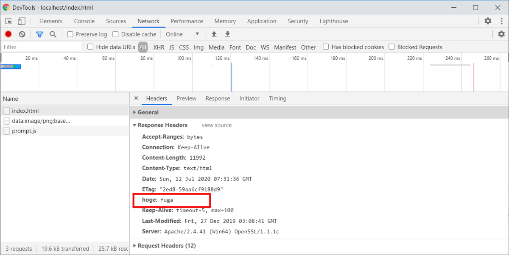This screenshot has width=509, height=255.
Task: Filter requests by CSS
Action: [x=184, y=47]
